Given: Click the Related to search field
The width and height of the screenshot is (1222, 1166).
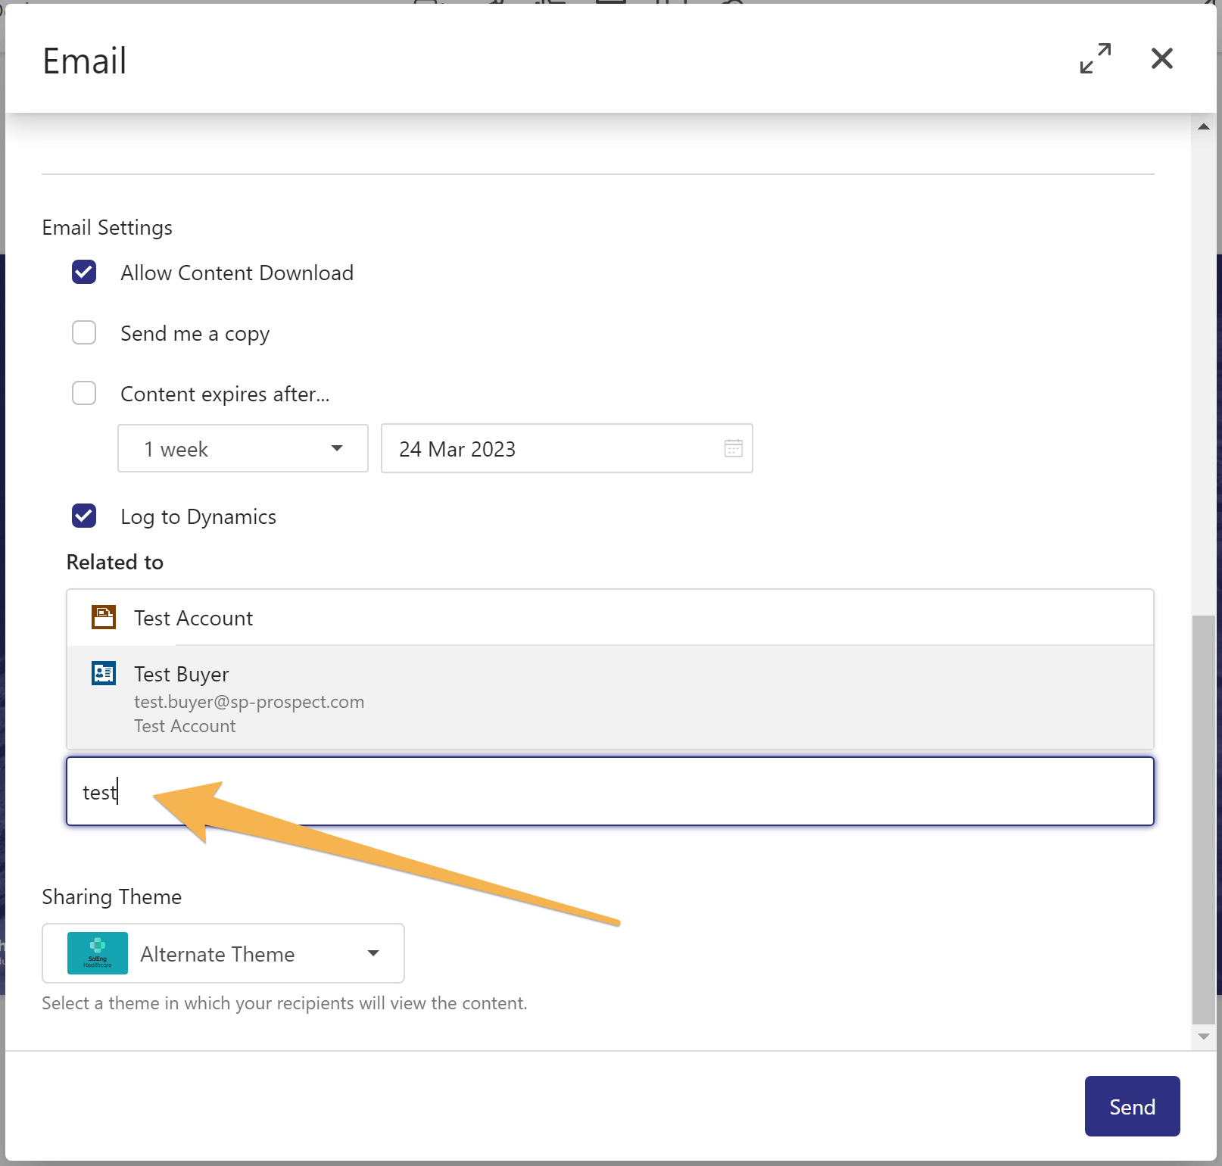Looking at the screenshot, I should 609,791.
